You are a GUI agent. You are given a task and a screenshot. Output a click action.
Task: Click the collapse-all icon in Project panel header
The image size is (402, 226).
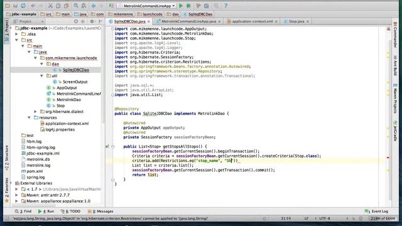[83, 21]
